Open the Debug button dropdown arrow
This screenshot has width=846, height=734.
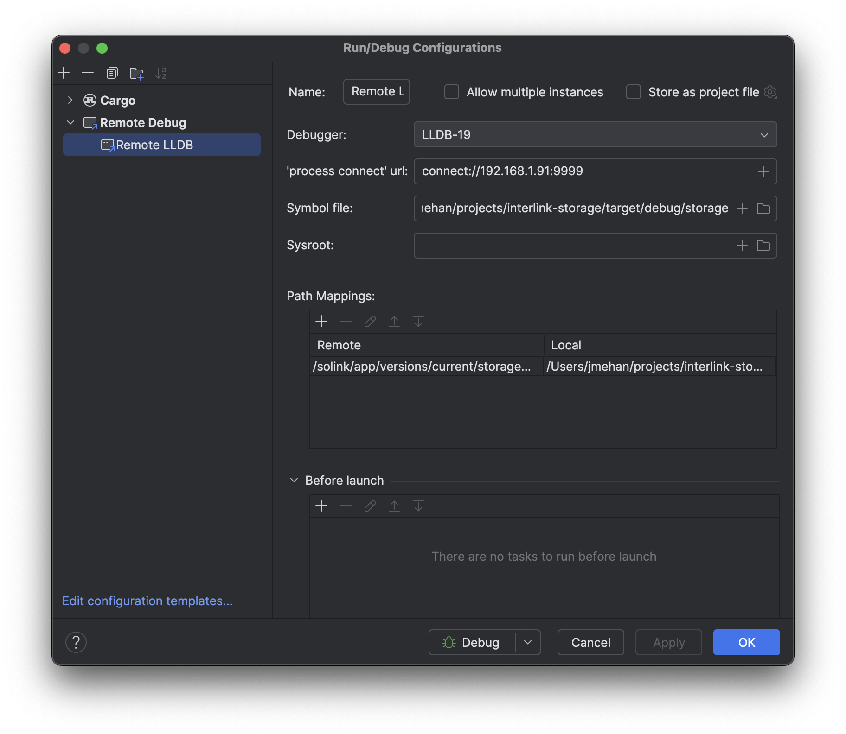coord(528,642)
